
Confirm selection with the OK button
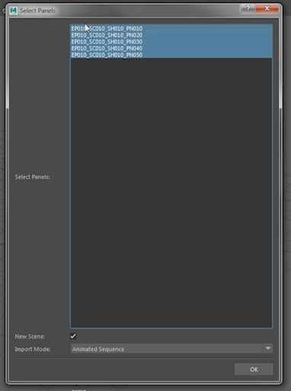tap(254, 369)
